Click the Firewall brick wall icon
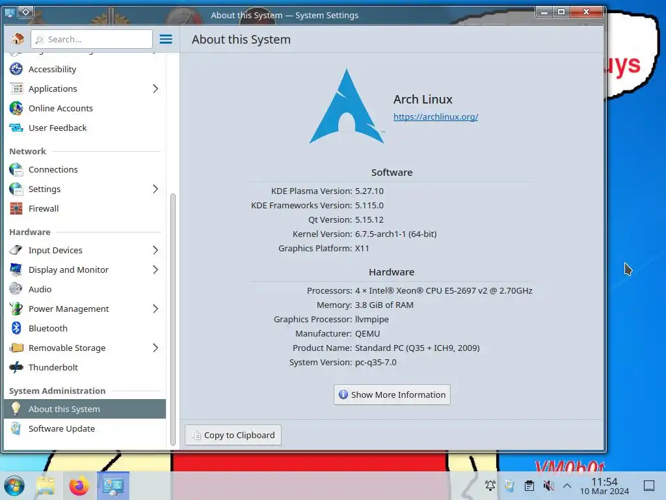The height and width of the screenshot is (500, 666). [x=16, y=208]
